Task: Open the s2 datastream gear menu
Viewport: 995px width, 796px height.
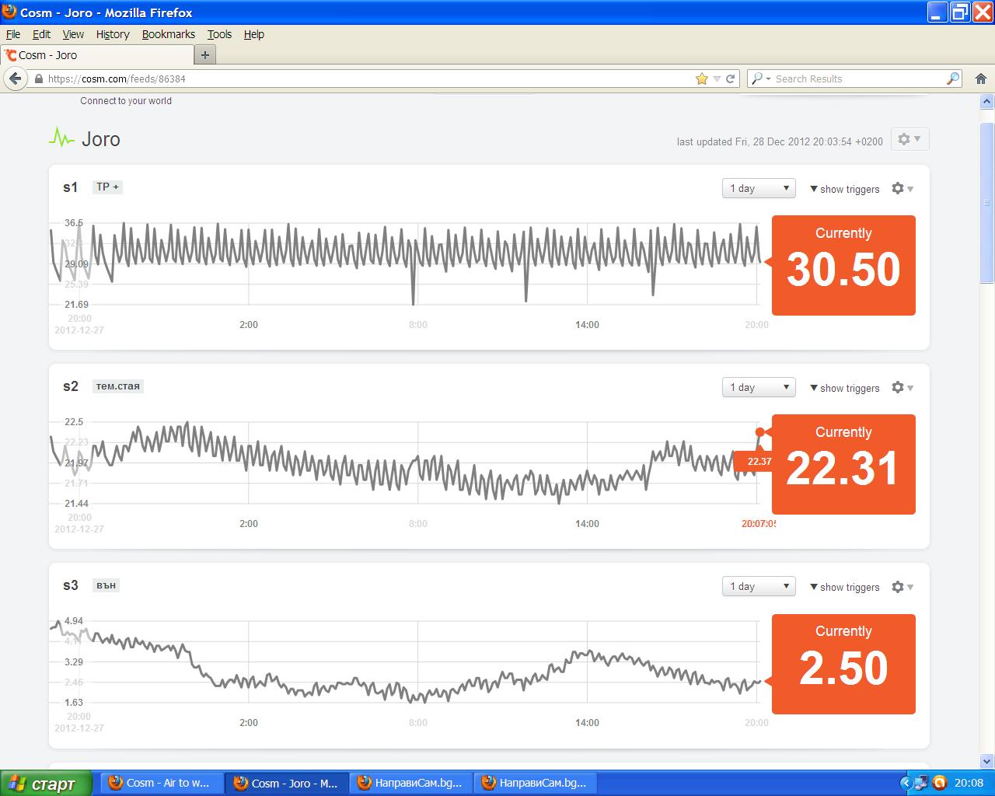Action: coord(902,388)
